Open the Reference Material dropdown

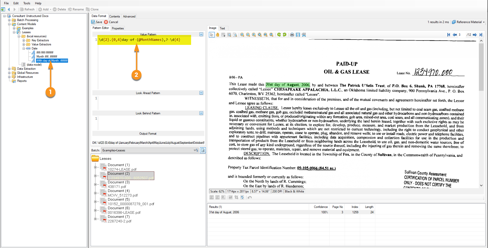click(468, 22)
